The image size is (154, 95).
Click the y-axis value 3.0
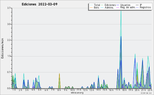point(9,24)
